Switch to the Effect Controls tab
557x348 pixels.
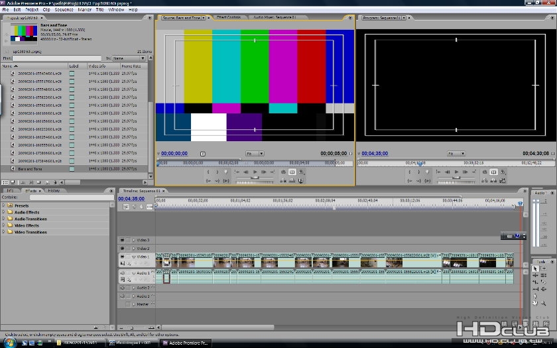[229, 17]
